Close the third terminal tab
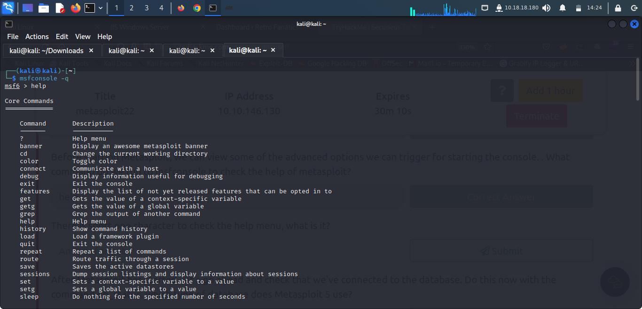Image resolution: width=642 pixels, height=309 pixels. click(212, 50)
